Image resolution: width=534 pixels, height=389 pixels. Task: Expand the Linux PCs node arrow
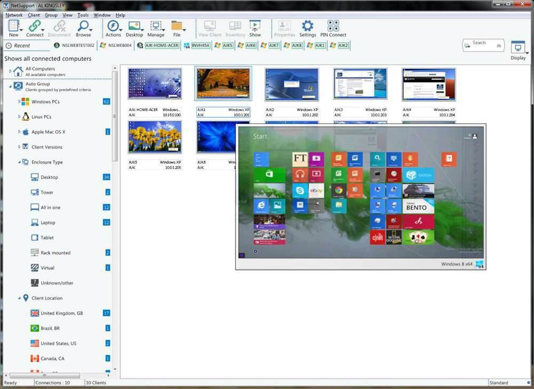[19, 116]
